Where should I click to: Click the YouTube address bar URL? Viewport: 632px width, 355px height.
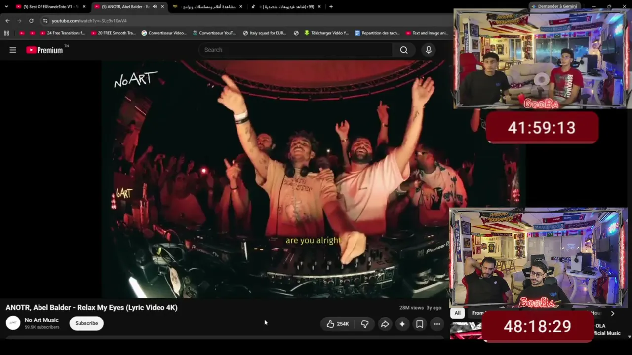click(89, 21)
